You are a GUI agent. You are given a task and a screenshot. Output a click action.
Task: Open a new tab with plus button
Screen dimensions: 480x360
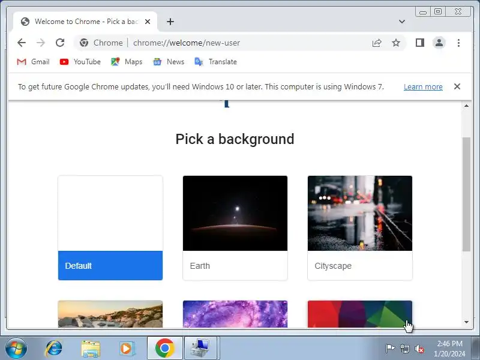(x=170, y=22)
